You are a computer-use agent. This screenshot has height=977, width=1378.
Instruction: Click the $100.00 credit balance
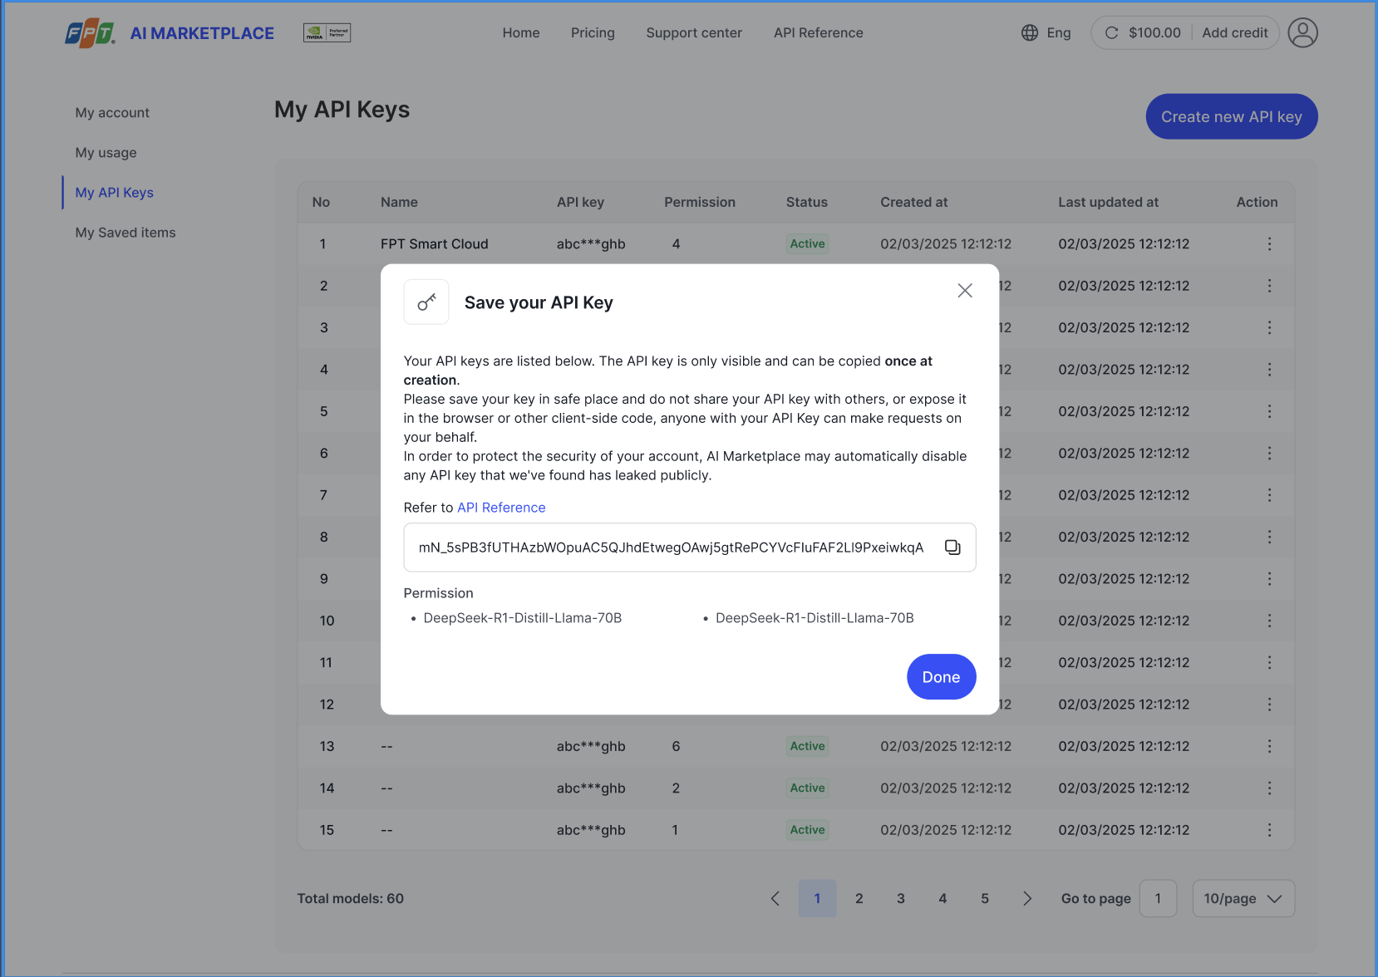[1154, 33]
